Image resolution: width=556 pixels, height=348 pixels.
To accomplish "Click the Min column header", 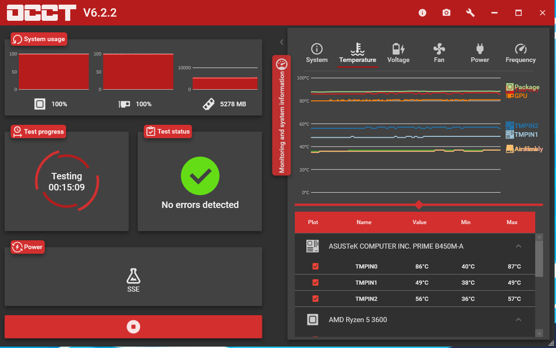I will (466, 222).
